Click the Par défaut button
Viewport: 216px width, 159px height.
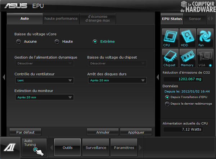coord(25,132)
